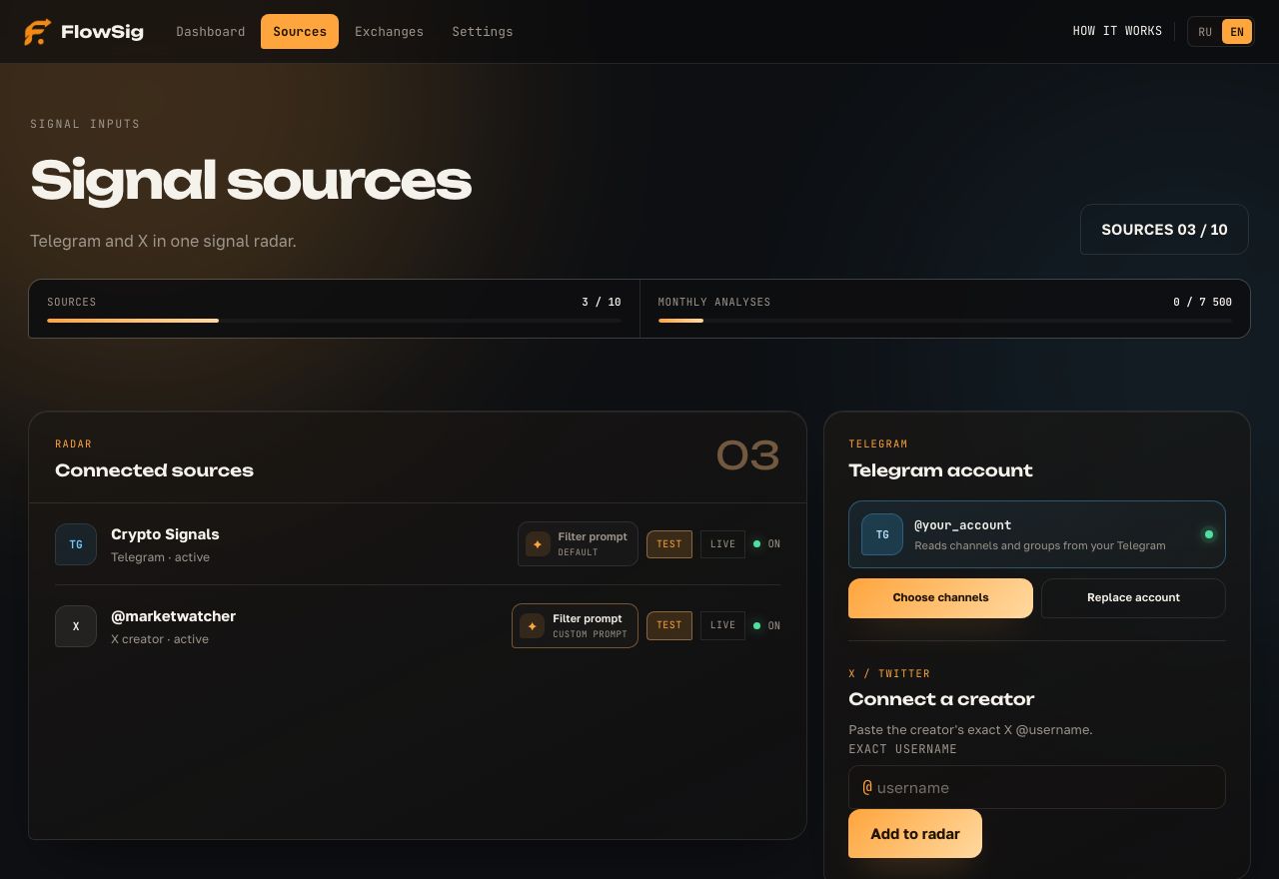Open Crypto Signals Filter prompt (Default)
Viewport: 1279px width, 879px height.
pos(578,544)
